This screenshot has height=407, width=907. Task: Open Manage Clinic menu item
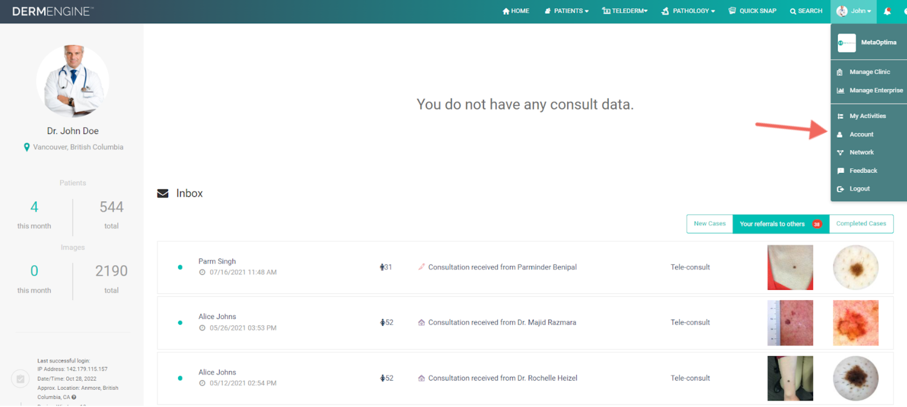pyautogui.click(x=869, y=72)
